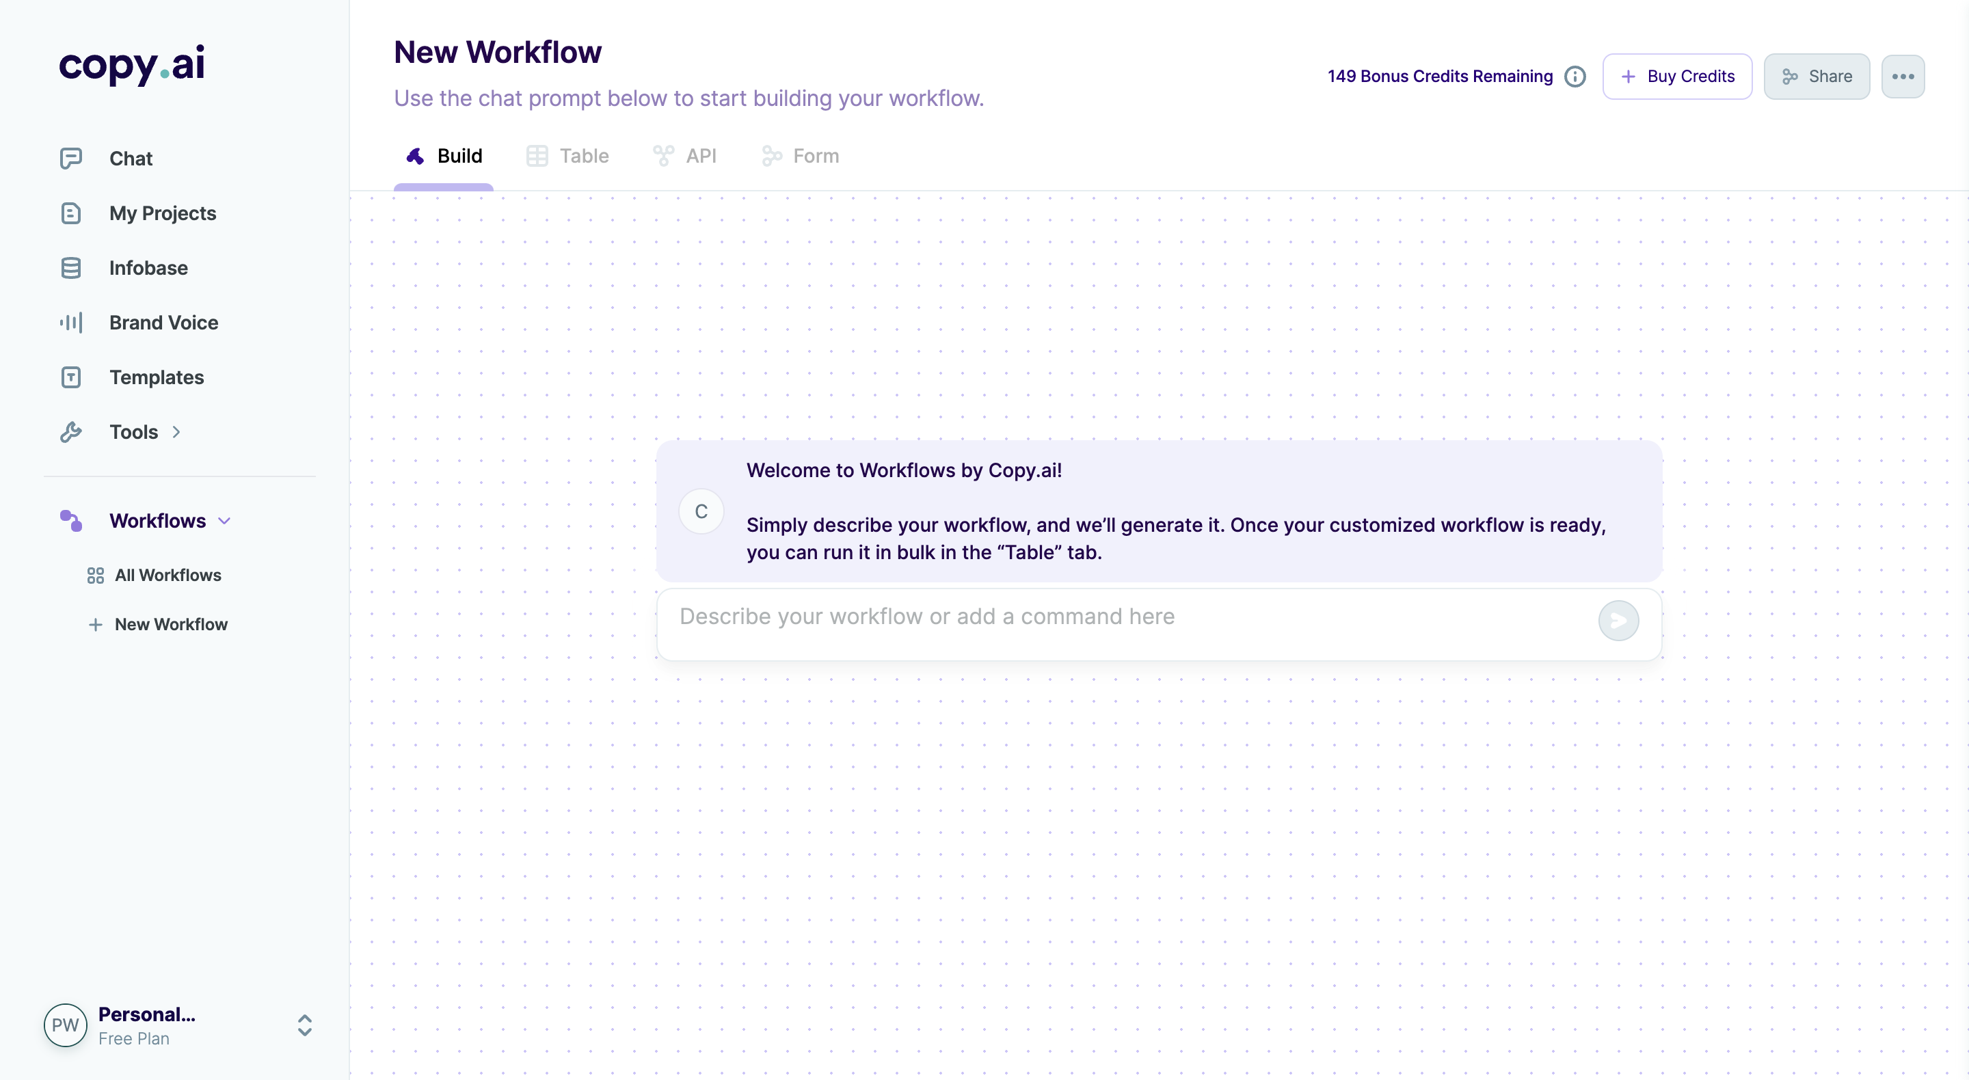
Task: Click the C avatar in welcome message
Action: click(x=701, y=511)
